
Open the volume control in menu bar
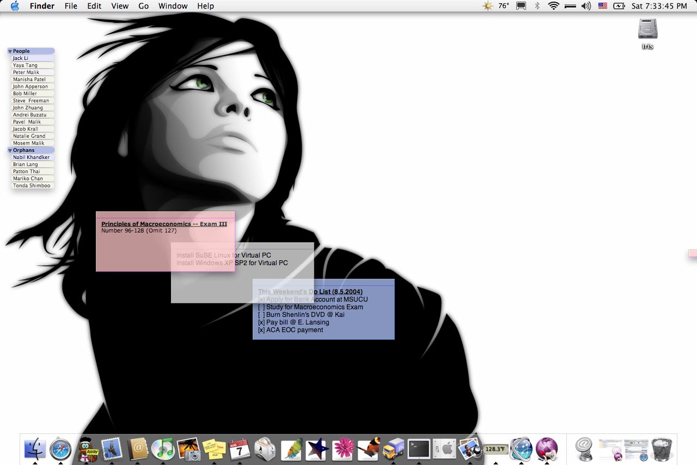[x=586, y=6]
